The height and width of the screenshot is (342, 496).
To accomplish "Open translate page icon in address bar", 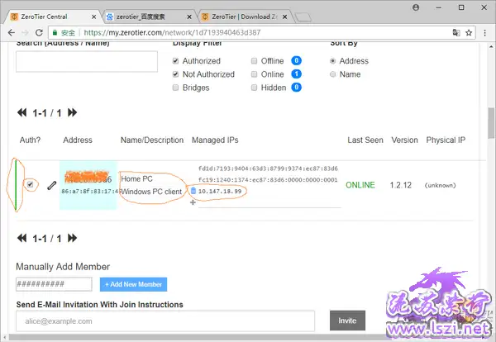I will click(x=456, y=32).
